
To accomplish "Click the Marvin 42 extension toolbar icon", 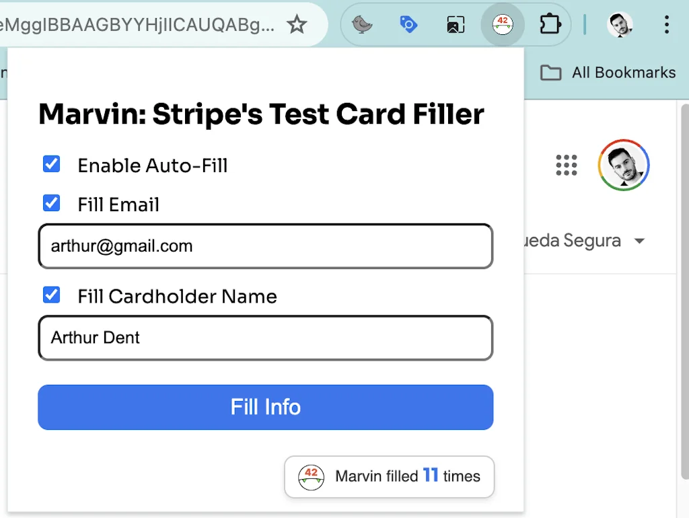I will pos(503,26).
